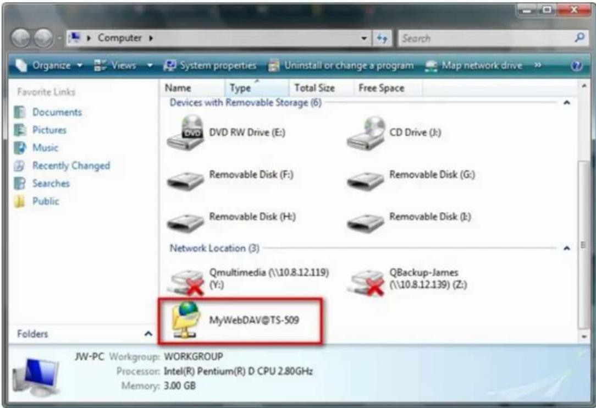596x408 pixels.
Task: Click the Forward navigation arrow button
Action: coord(44,38)
